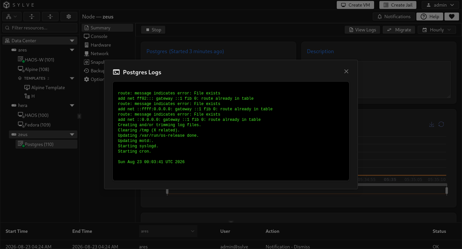The image size is (462, 249).
Task: Click the left chart range slider handle
Action: coord(167,192)
